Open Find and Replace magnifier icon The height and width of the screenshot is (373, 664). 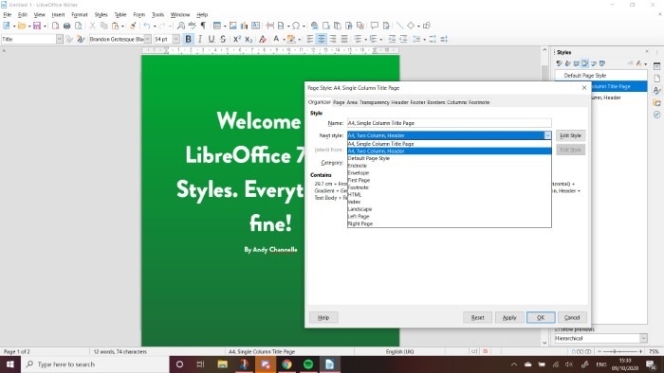click(x=181, y=26)
